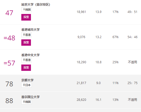This screenshot has width=141, height=112.
Task: Click the 67% international student value
Action: [115, 37]
